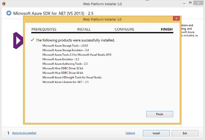Select Microsoft Hive ODBC Driver 64 bit entry
Screen dimensions: 205x140
[x=63, y=73]
